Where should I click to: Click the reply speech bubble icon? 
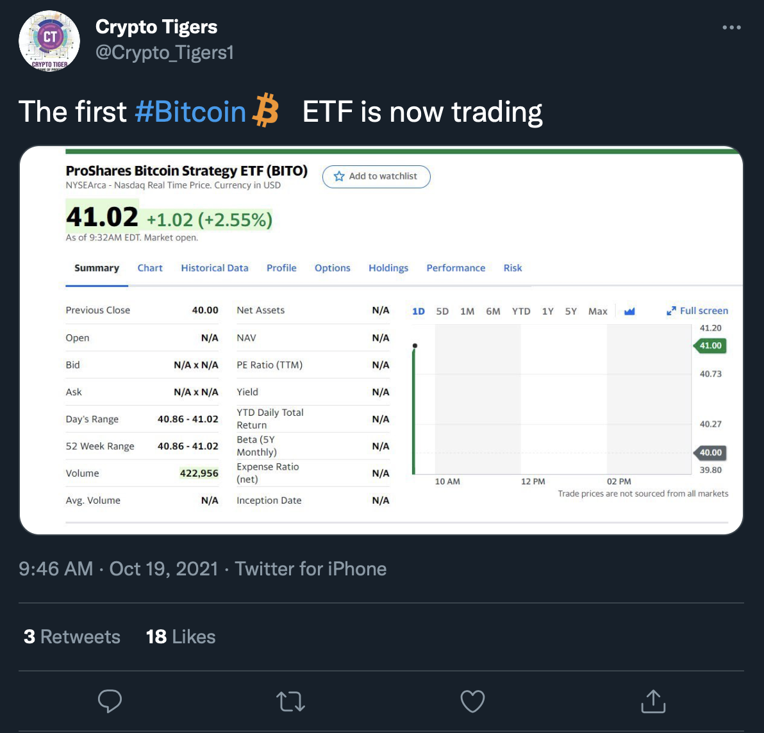pyautogui.click(x=110, y=702)
